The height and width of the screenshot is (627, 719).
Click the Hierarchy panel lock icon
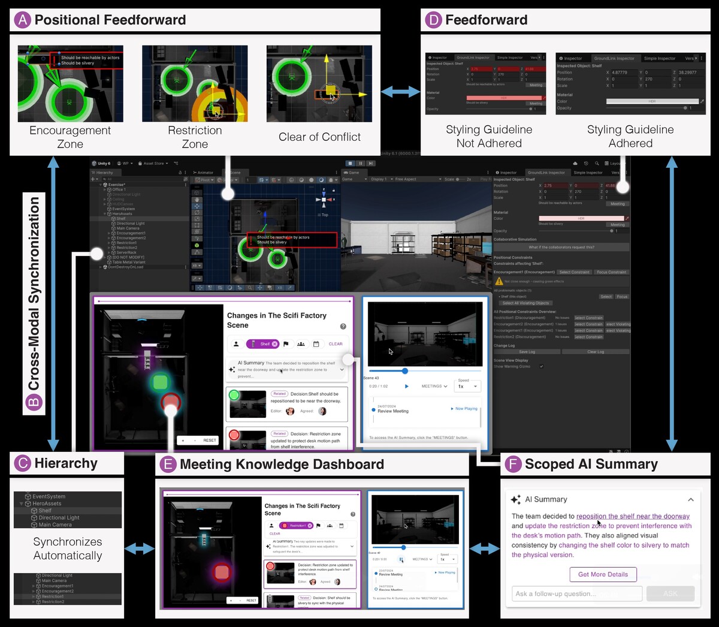[x=180, y=173]
